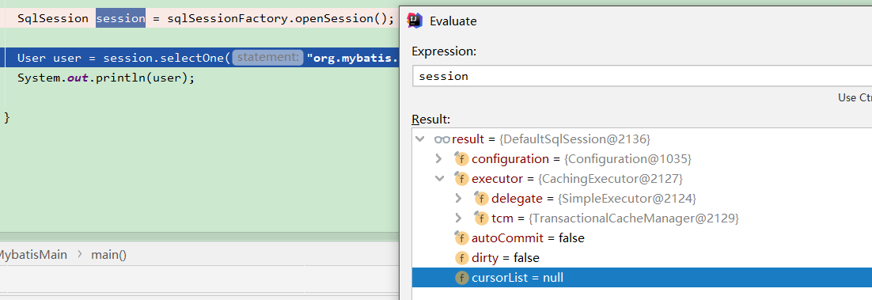Screen dimensions: 872x300
Task: Click field icon next to configuration
Action: [x=461, y=158]
